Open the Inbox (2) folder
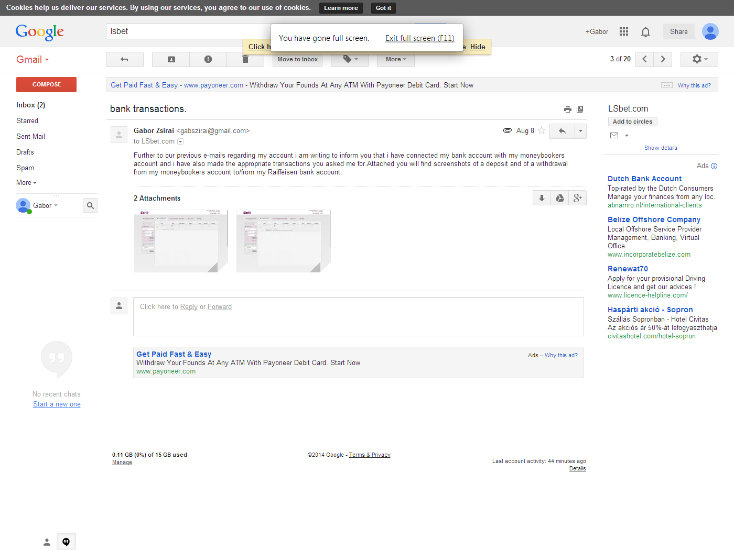The height and width of the screenshot is (550, 734). 31,105
